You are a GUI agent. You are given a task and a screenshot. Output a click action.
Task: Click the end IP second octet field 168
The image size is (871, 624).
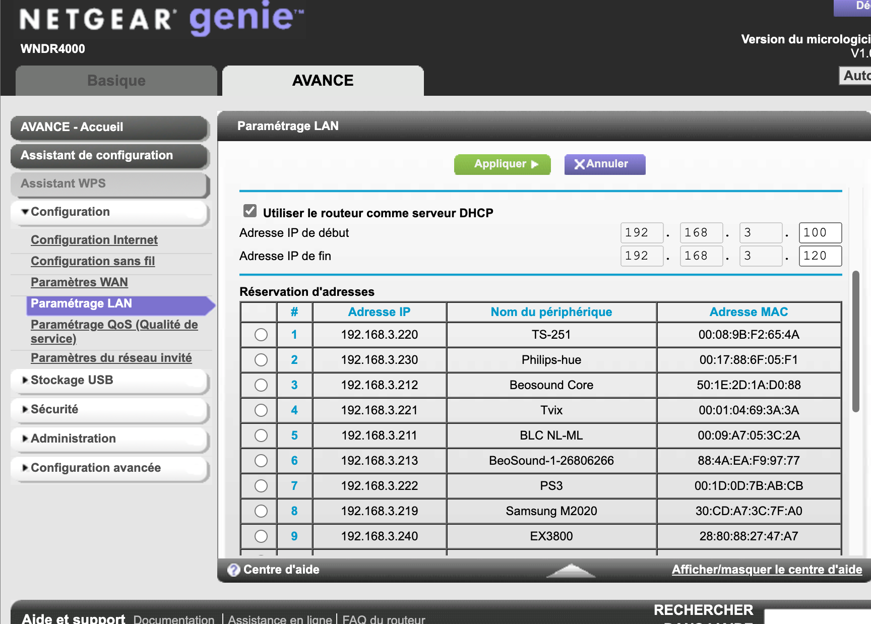pos(701,256)
